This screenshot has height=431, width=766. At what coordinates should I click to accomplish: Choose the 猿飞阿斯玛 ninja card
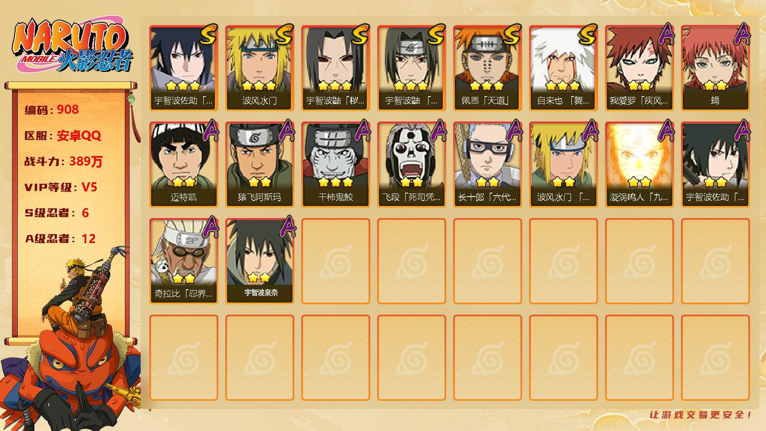(259, 165)
